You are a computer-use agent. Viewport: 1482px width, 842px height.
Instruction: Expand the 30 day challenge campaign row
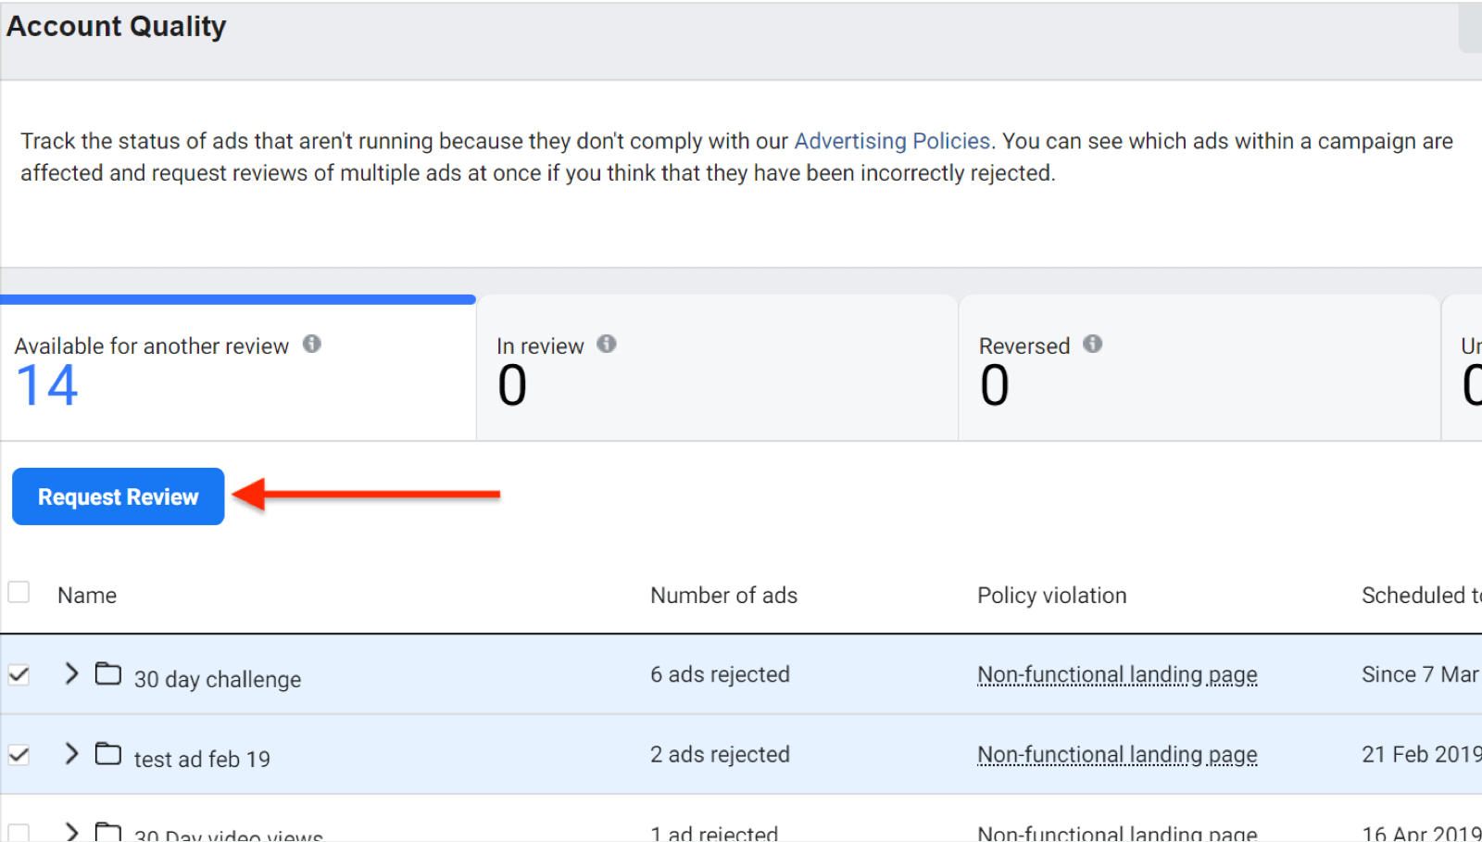(x=71, y=673)
